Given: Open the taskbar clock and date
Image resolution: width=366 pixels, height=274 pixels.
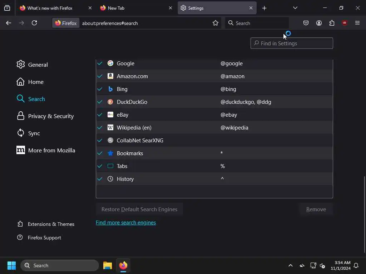Looking at the screenshot, I should (341, 265).
